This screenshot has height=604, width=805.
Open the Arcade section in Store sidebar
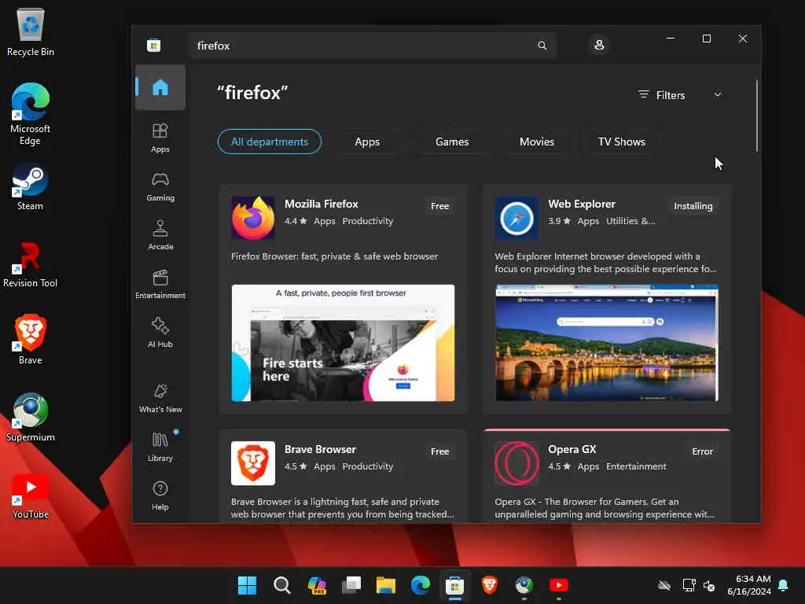160,235
